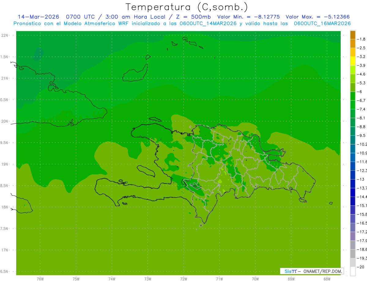Viewport: 367px width, 283px height.
Task: Click the '-2.5' color bar label
Action: tap(361, 48)
